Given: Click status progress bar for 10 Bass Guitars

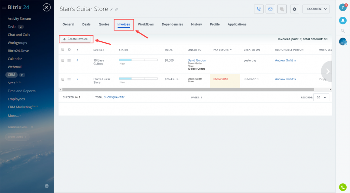Looking at the screenshot, I should pyautogui.click(x=138, y=60).
